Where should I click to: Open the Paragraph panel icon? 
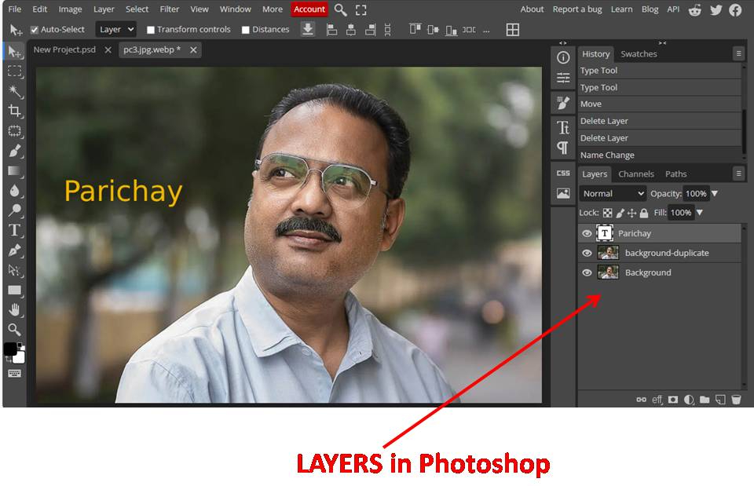tap(563, 148)
